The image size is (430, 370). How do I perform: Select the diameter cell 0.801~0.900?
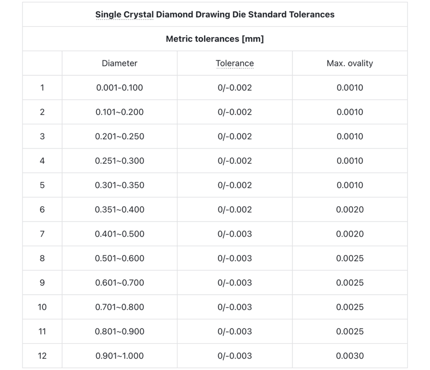(120, 331)
